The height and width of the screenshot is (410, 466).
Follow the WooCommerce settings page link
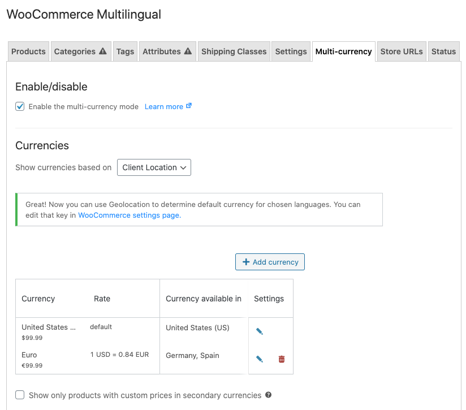coord(129,215)
